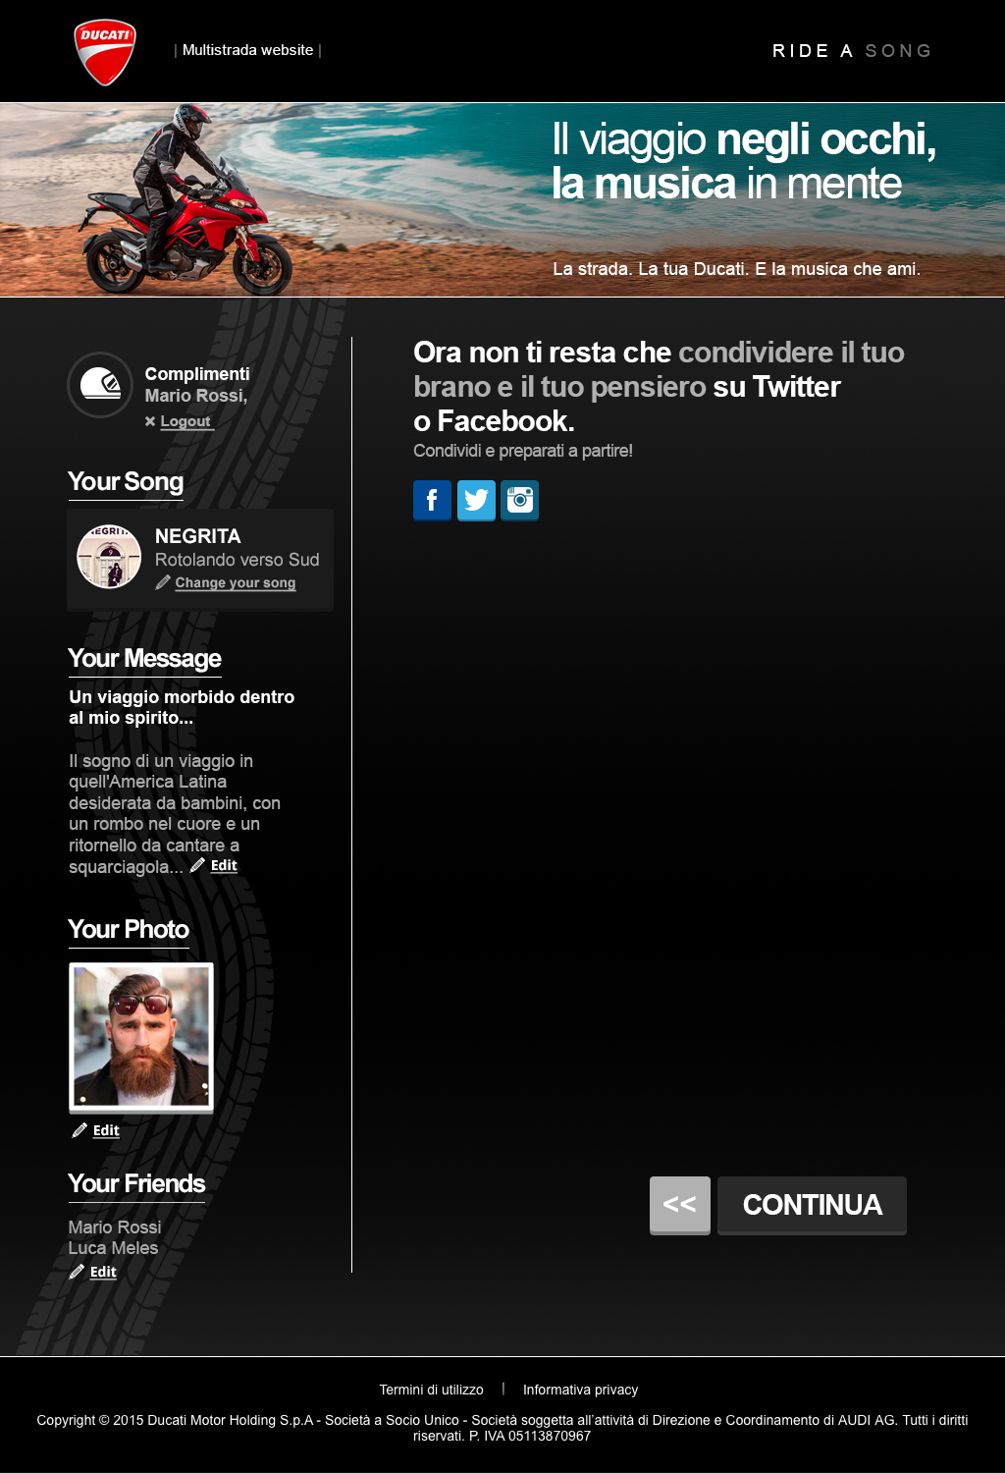Go back with the << button
This screenshot has height=1473, width=1005.
[680, 1205]
